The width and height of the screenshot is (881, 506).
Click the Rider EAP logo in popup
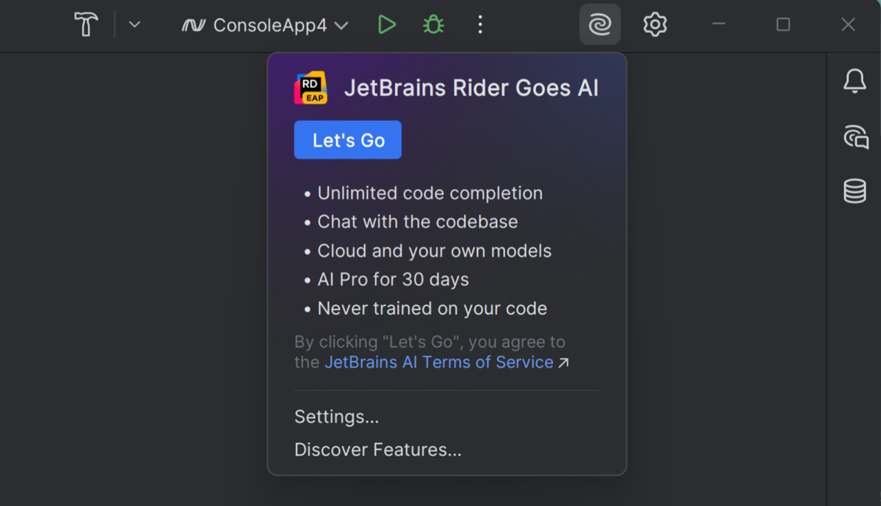pyautogui.click(x=311, y=89)
